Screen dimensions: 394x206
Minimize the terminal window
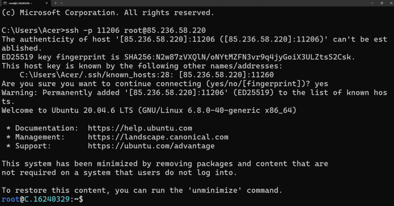pyautogui.click(x=372, y=3)
